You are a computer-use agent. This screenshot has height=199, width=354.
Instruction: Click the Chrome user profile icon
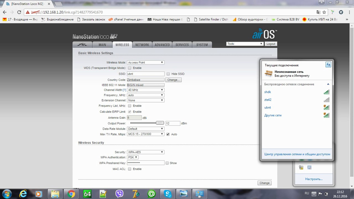(x=321, y=2)
